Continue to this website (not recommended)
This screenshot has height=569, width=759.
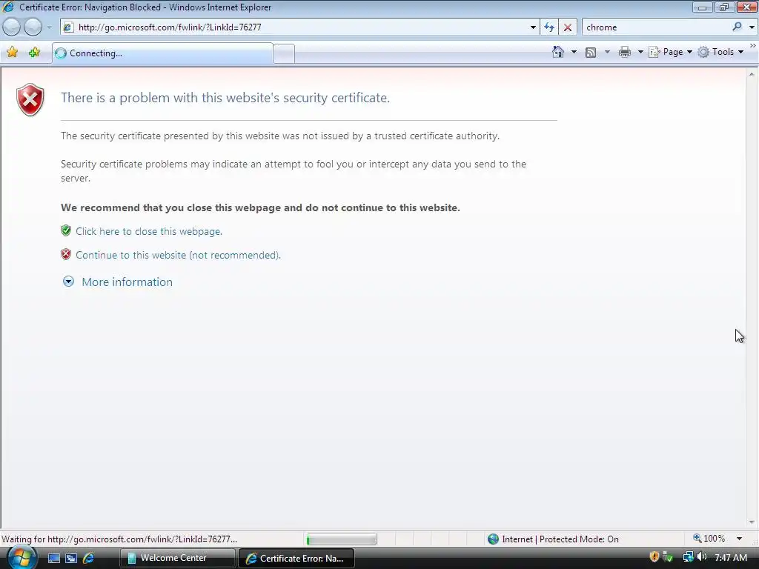point(178,255)
